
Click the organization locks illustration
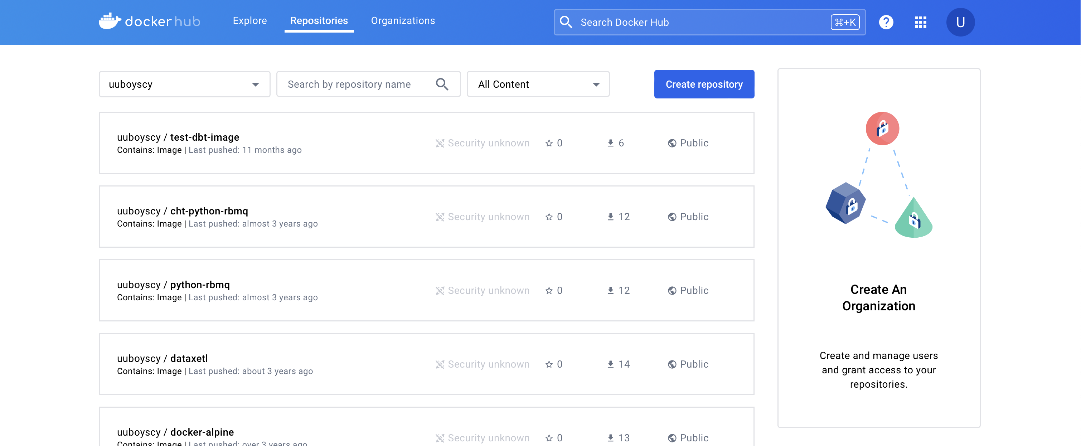pyautogui.click(x=879, y=175)
